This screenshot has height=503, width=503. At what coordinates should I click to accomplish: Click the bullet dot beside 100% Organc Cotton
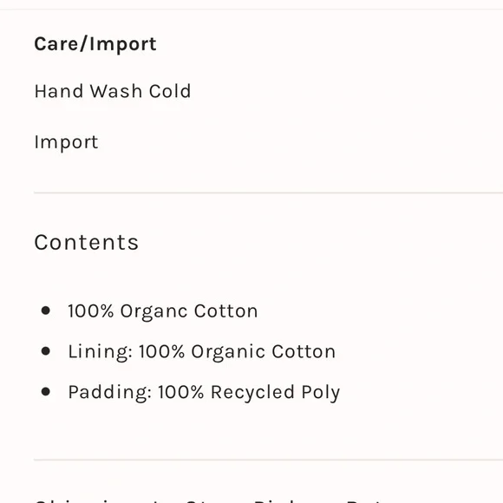point(46,310)
